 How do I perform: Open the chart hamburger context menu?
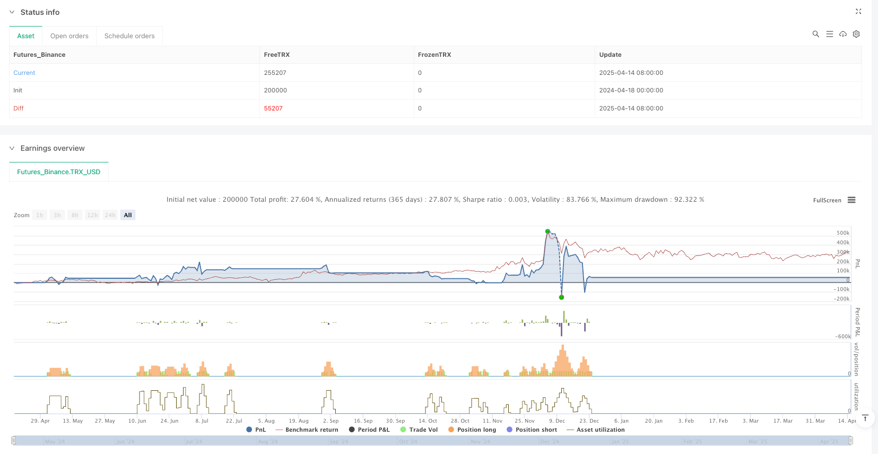click(x=851, y=200)
